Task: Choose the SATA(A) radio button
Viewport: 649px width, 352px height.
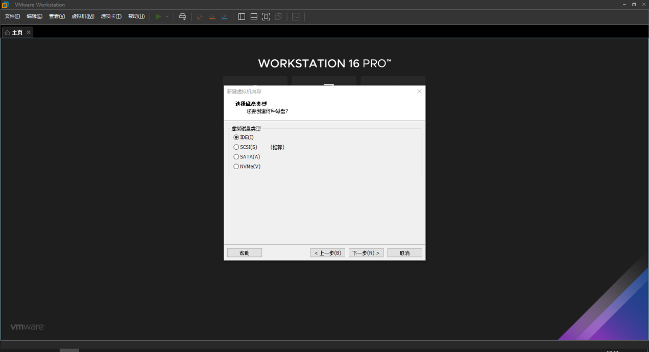Action: click(x=236, y=157)
